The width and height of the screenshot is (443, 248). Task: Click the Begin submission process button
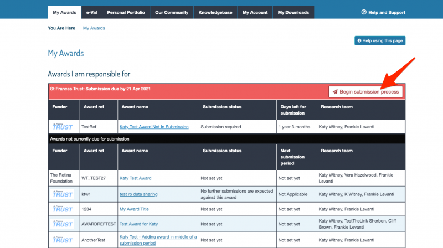tap(365, 92)
